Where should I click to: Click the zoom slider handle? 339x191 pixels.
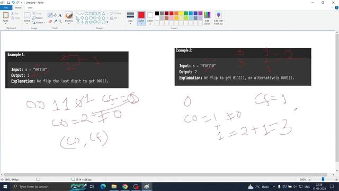[x=323, y=179]
